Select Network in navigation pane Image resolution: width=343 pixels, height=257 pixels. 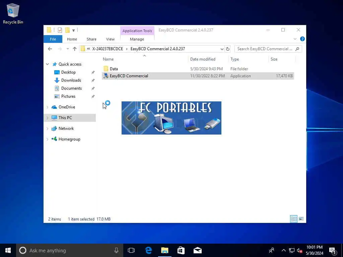66,128
